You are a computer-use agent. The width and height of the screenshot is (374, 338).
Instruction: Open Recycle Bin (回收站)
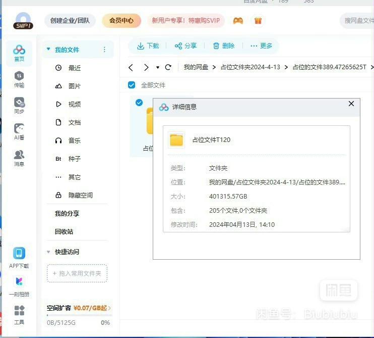point(64,231)
